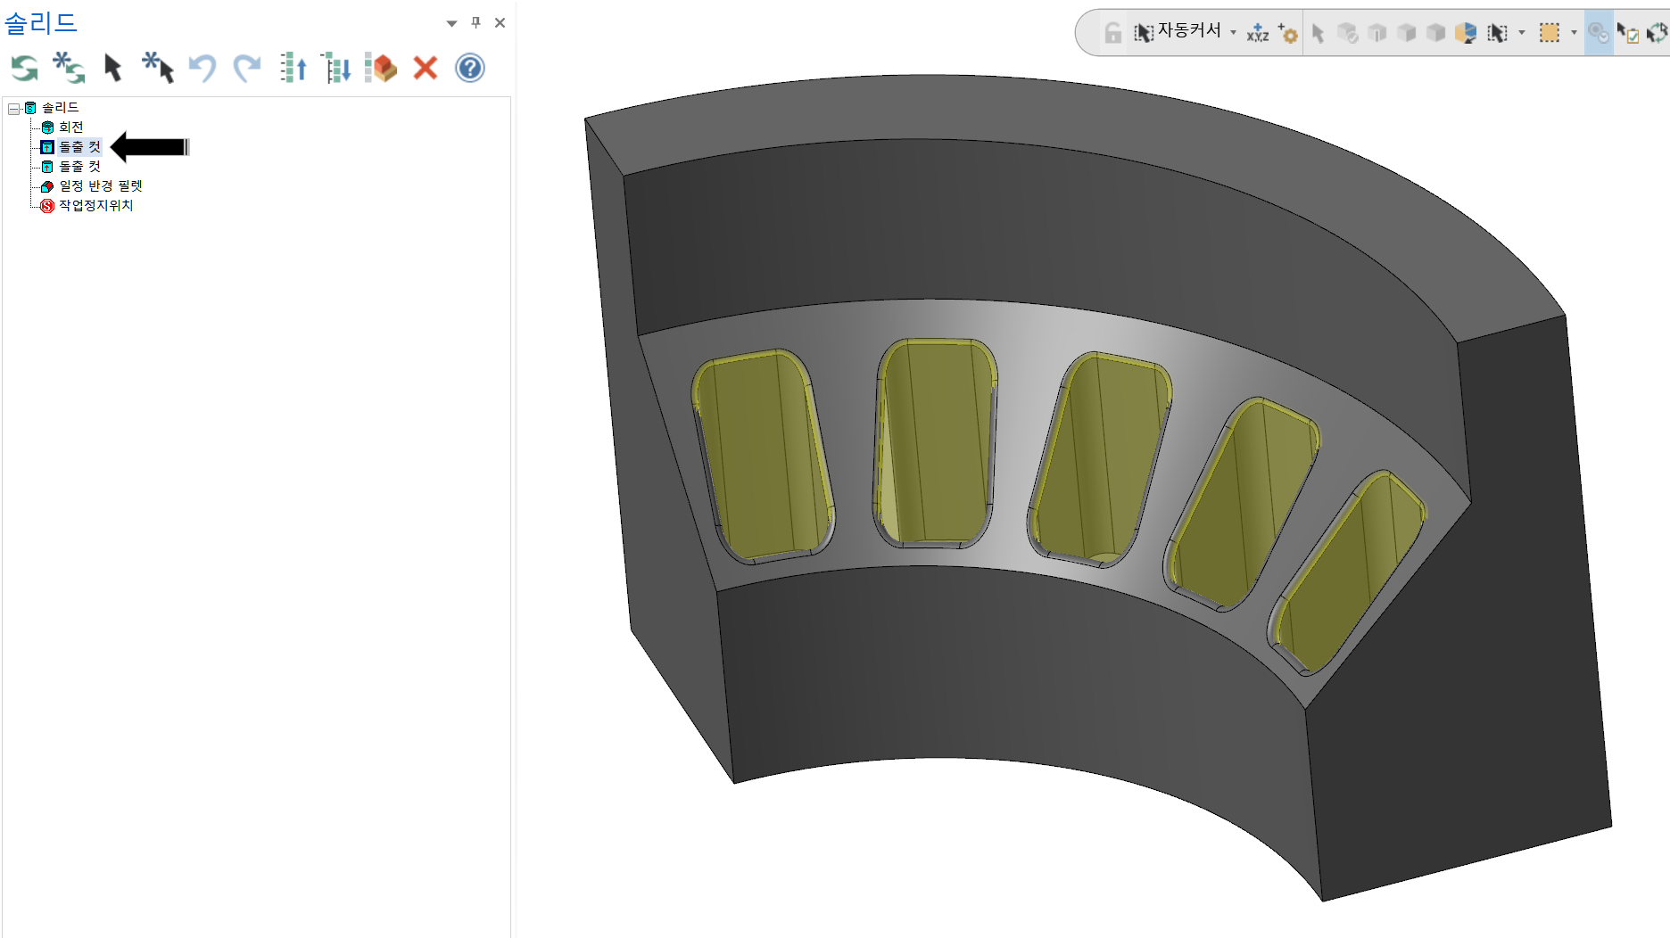Collapse the 솔리드 root tree node
The image size is (1670, 938).
[13, 108]
